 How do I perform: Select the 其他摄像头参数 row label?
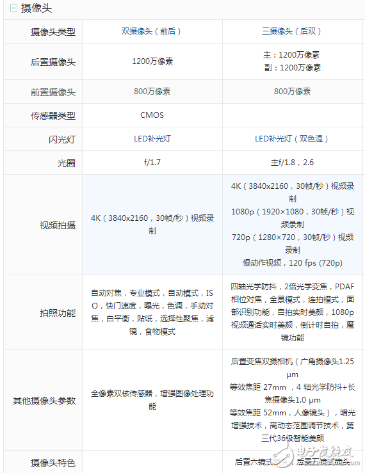point(44,401)
